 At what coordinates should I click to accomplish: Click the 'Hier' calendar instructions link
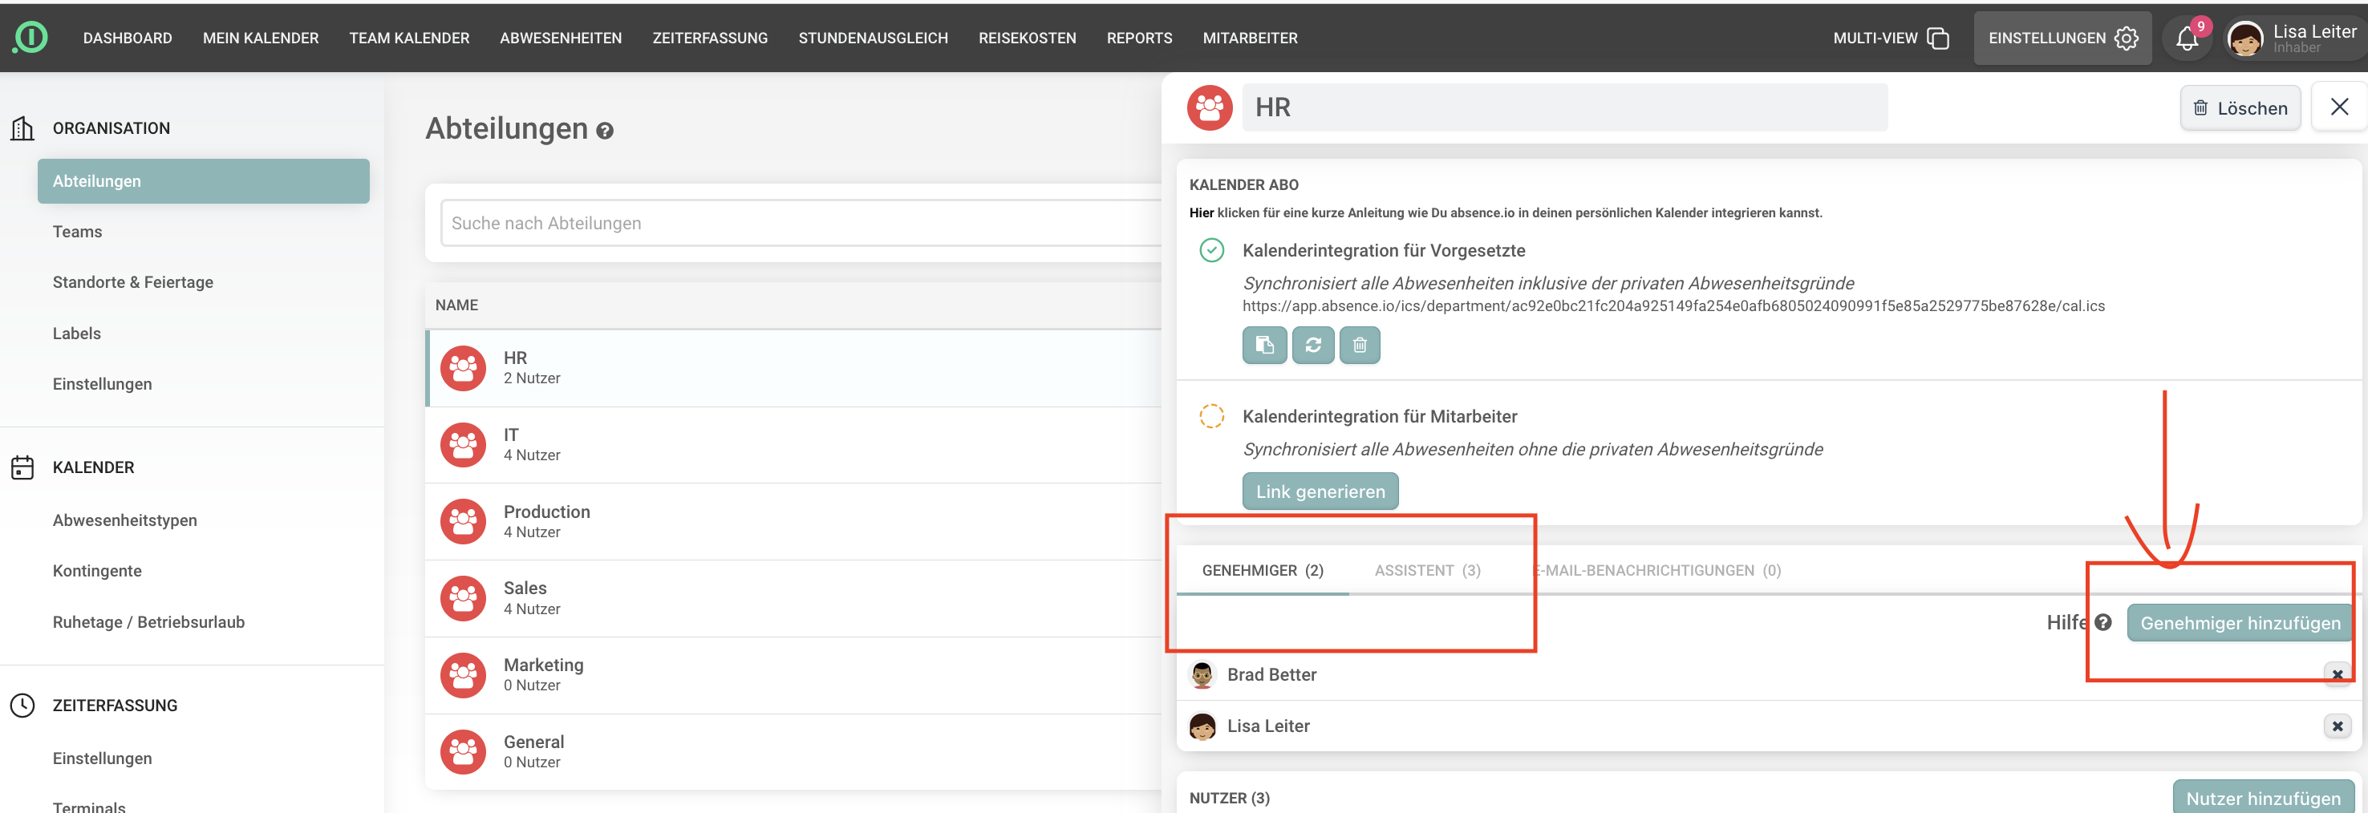coord(1201,212)
